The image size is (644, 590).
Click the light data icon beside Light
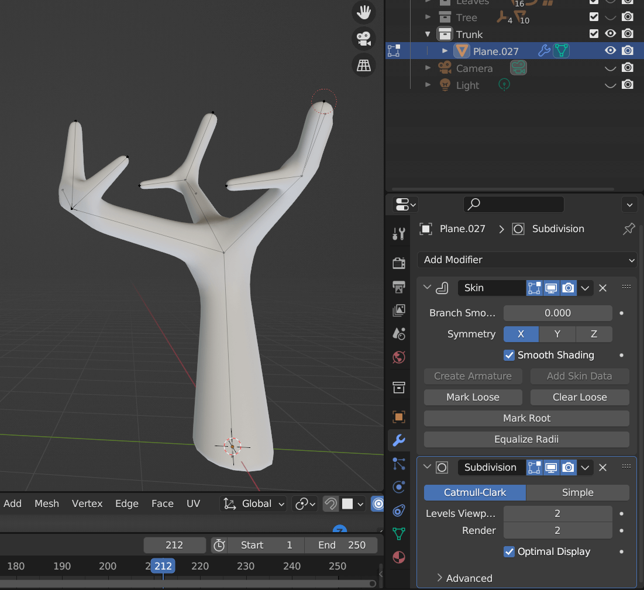coord(504,85)
